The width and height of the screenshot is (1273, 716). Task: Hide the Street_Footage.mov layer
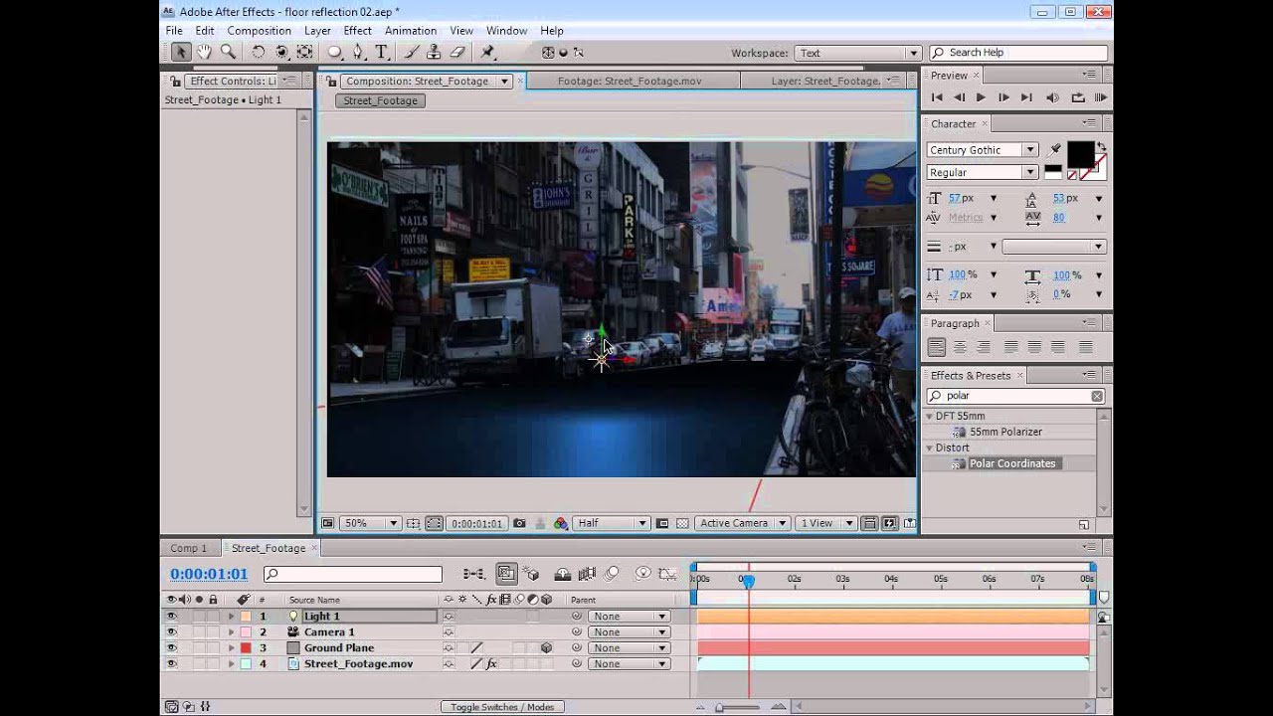pyautogui.click(x=171, y=664)
